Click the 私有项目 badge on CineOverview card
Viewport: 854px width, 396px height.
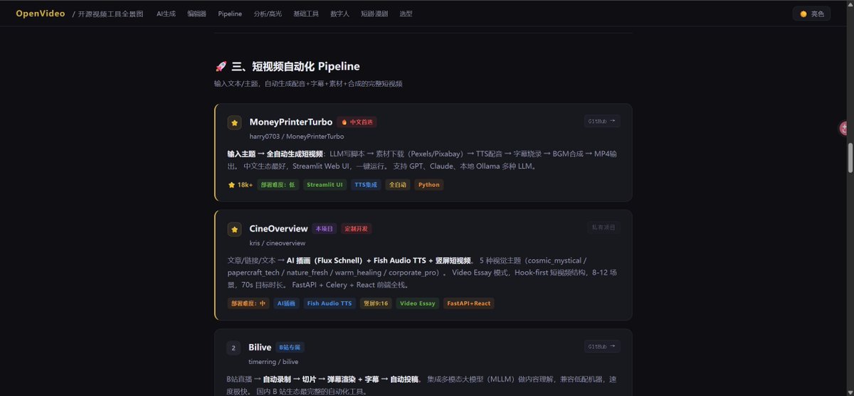click(x=603, y=228)
